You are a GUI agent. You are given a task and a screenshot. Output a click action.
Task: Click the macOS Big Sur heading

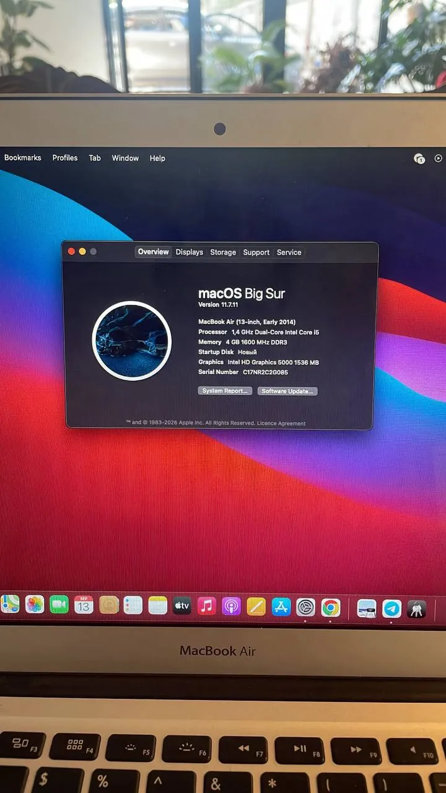[242, 294]
